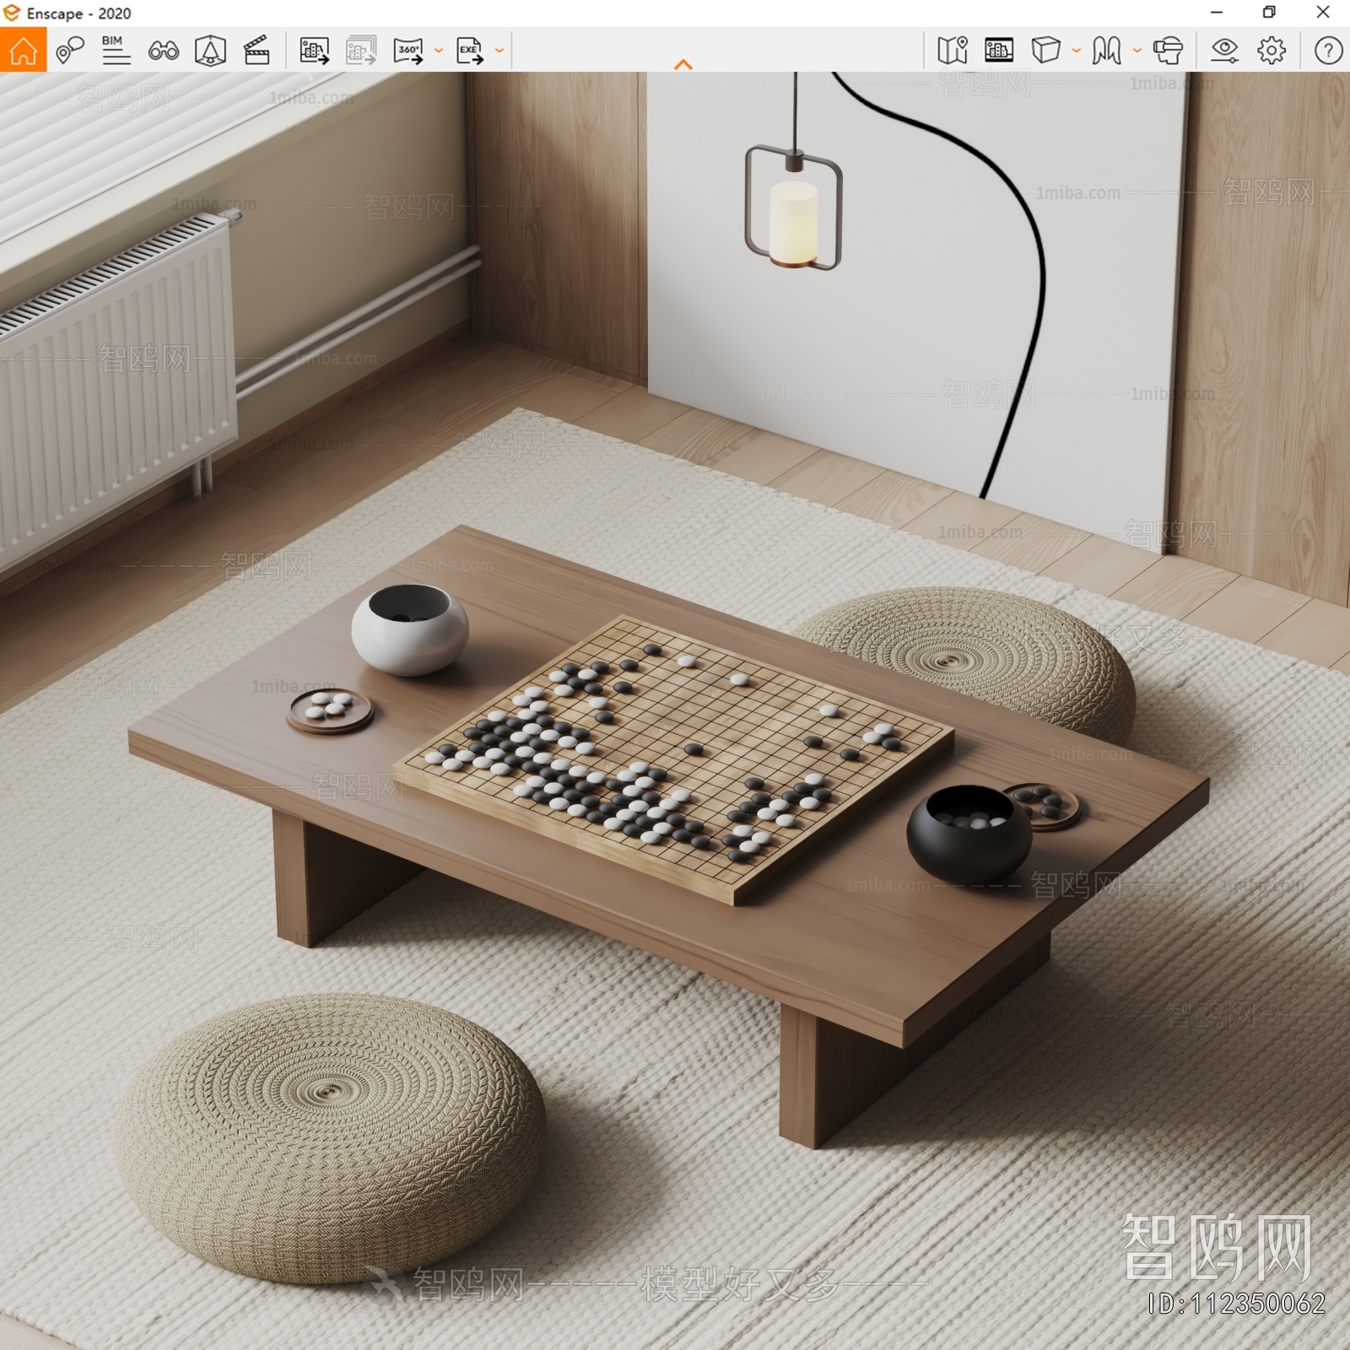Viewport: 1350px width, 1350px height.
Task: Expand the EXE export dropdown arrow
Action: [x=499, y=51]
